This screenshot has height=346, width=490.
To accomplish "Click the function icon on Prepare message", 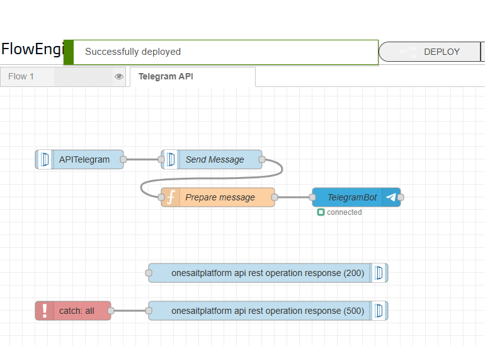I will point(170,197).
